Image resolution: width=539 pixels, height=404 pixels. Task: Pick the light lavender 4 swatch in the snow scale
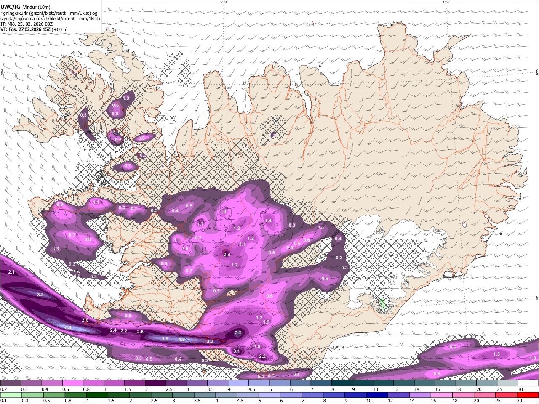click(238, 383)
